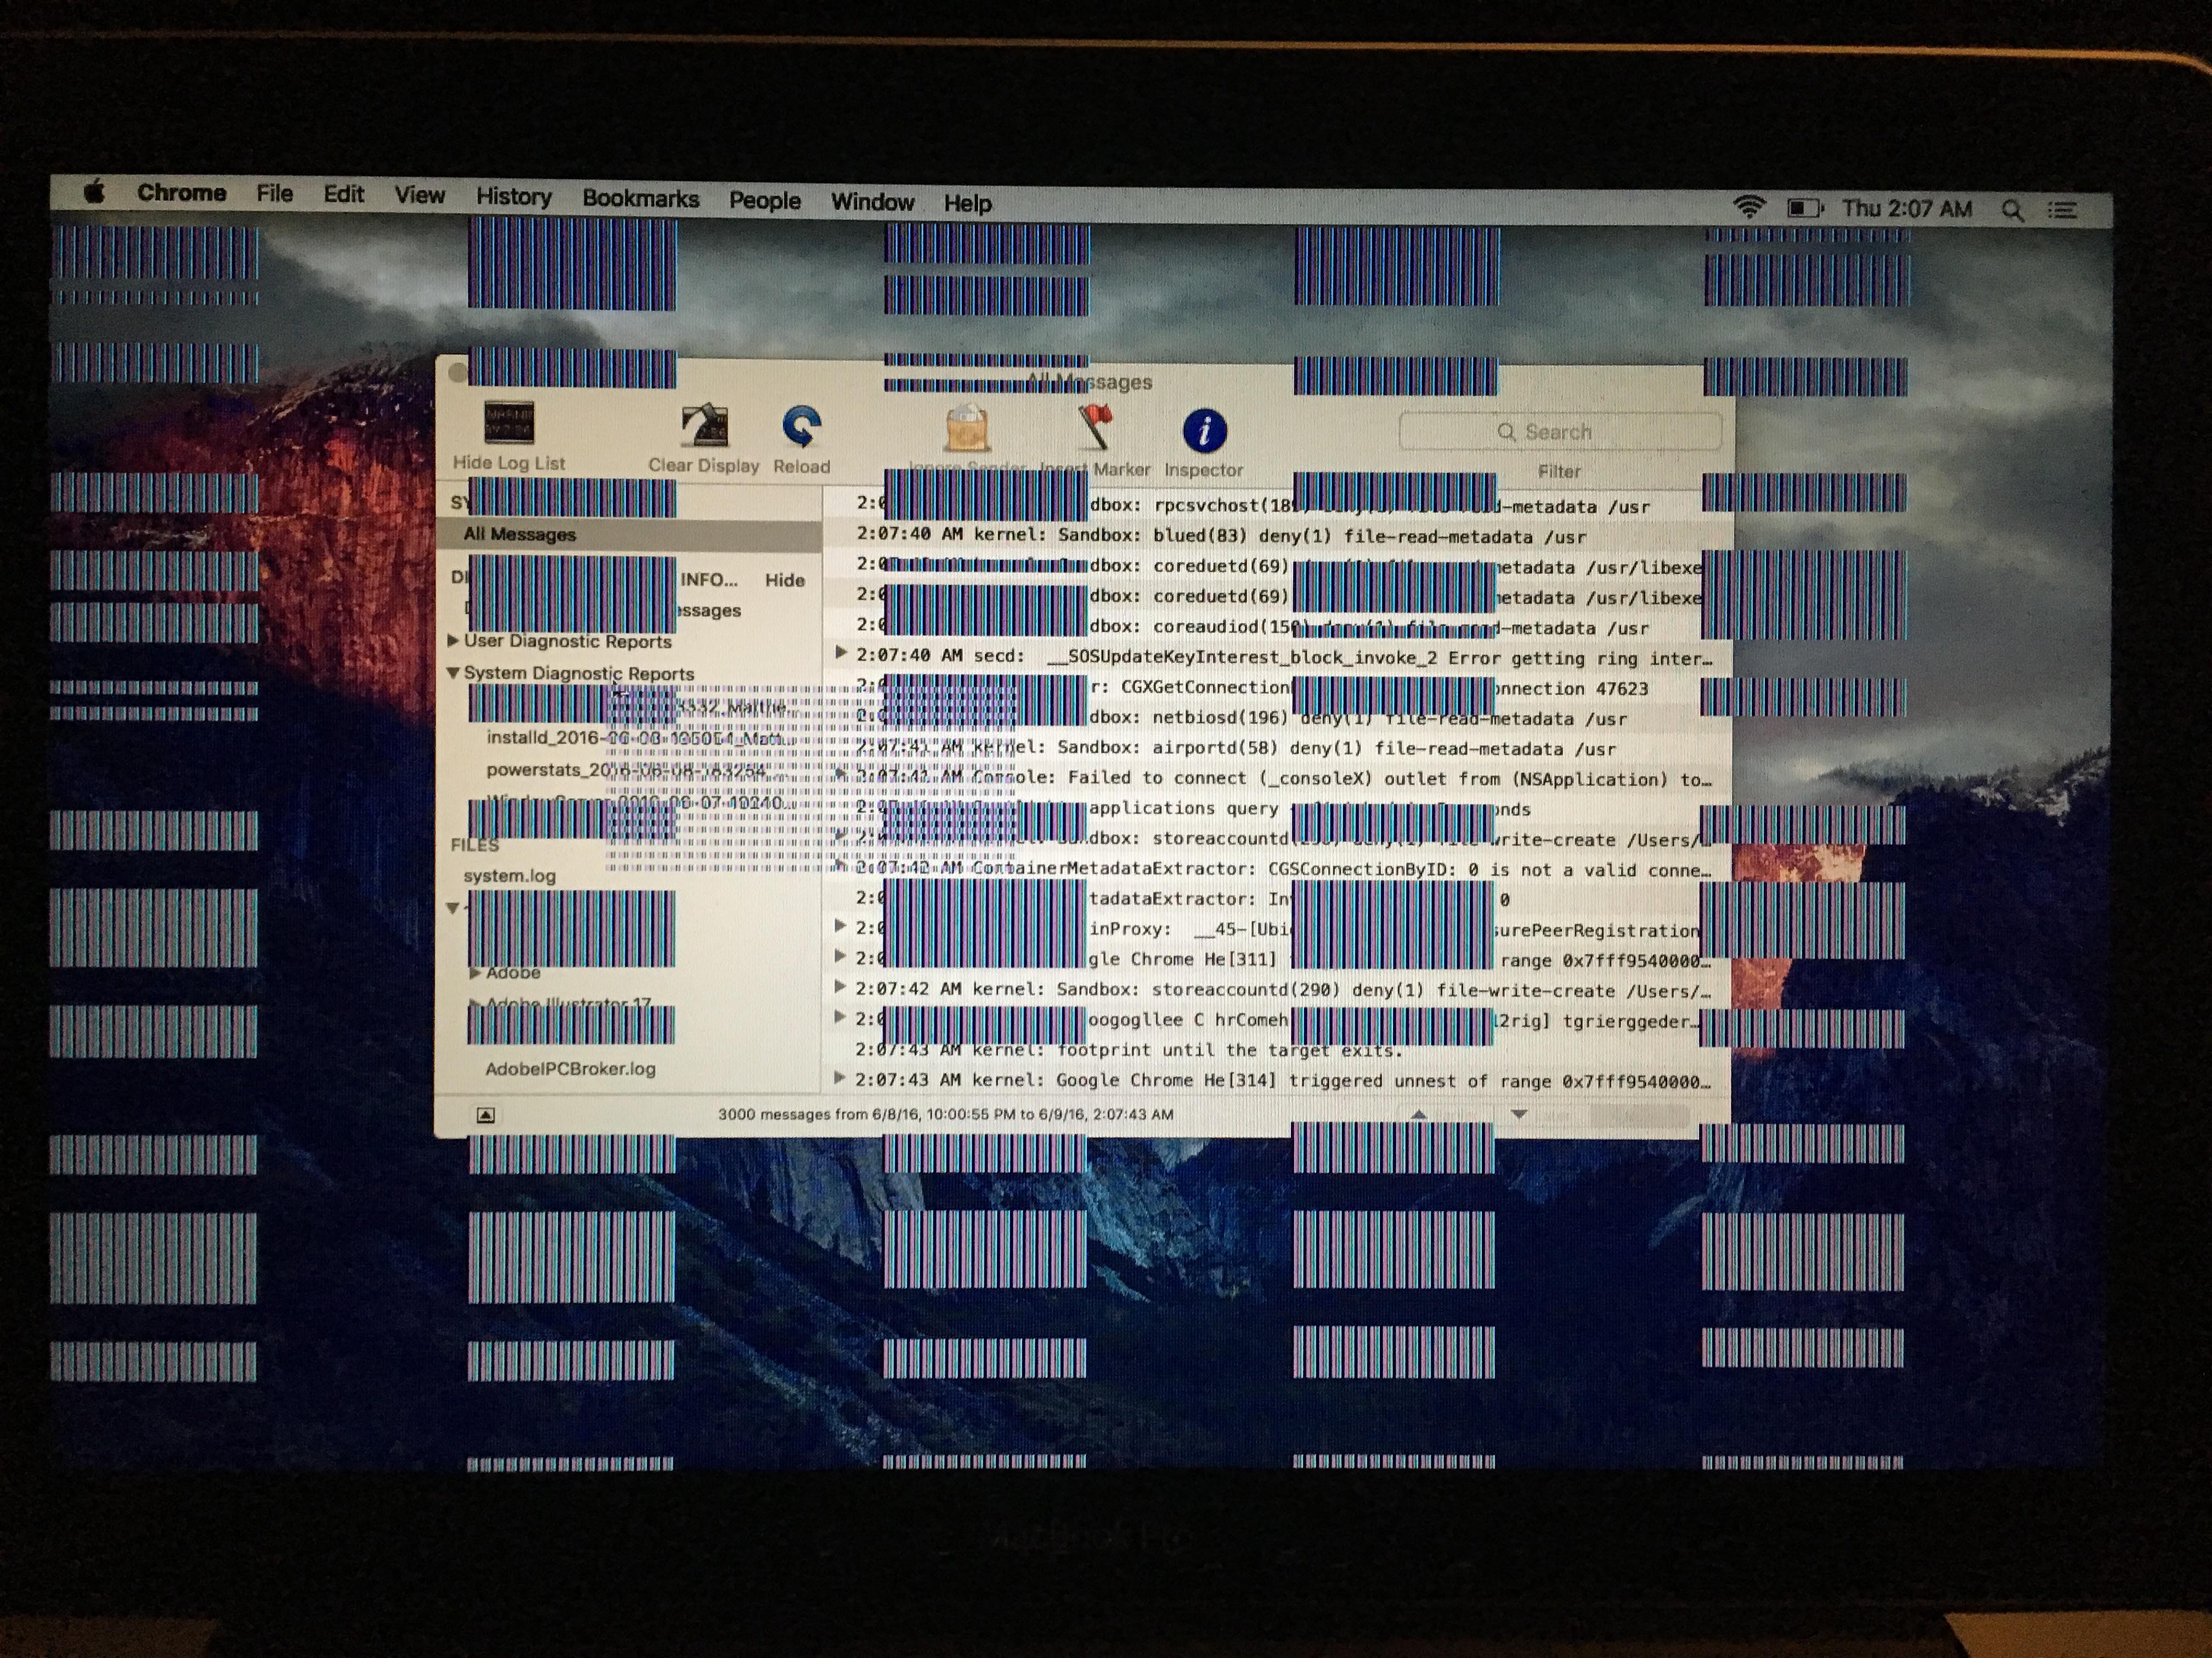Click the Ignore Sender toolbar icon
Screen dimensions: 2212x1658
[967, 430]
